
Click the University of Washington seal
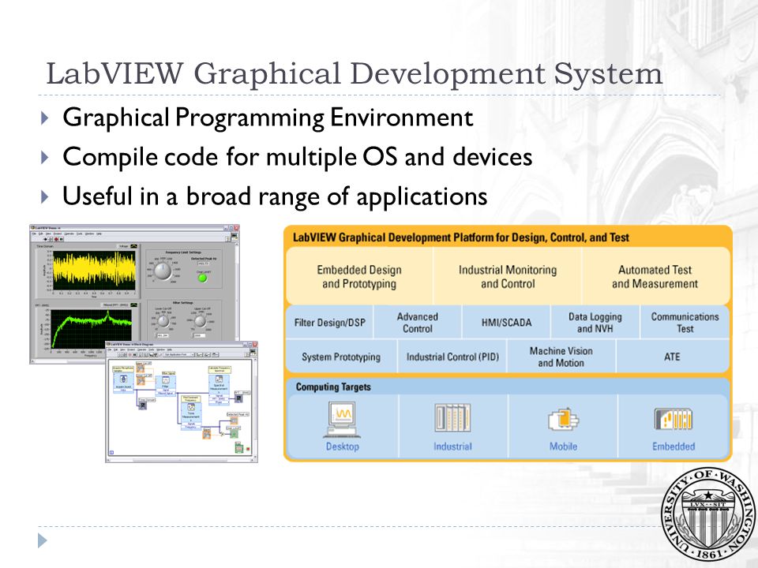(x=709, y=515)
